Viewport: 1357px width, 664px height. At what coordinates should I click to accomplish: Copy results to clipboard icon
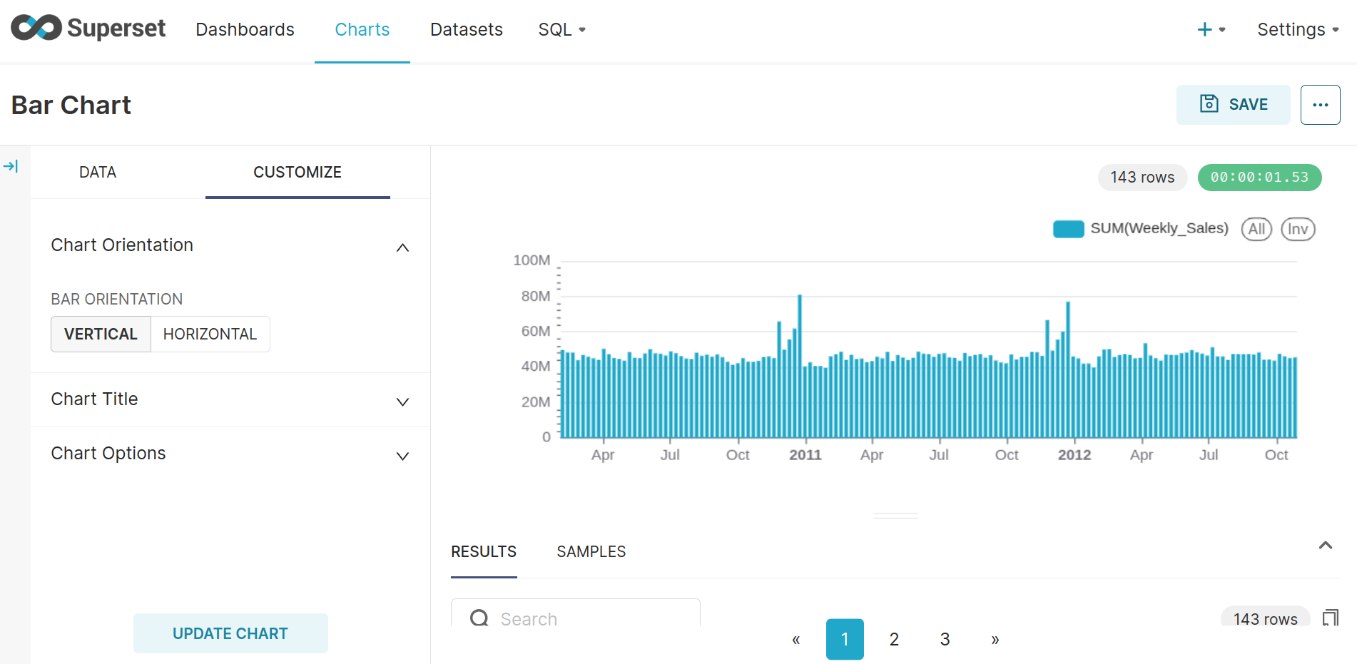pos(1331,618)
